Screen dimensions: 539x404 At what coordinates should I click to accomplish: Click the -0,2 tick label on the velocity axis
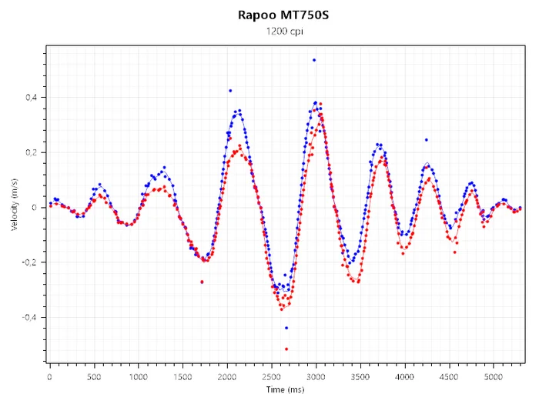click(29, 262)
